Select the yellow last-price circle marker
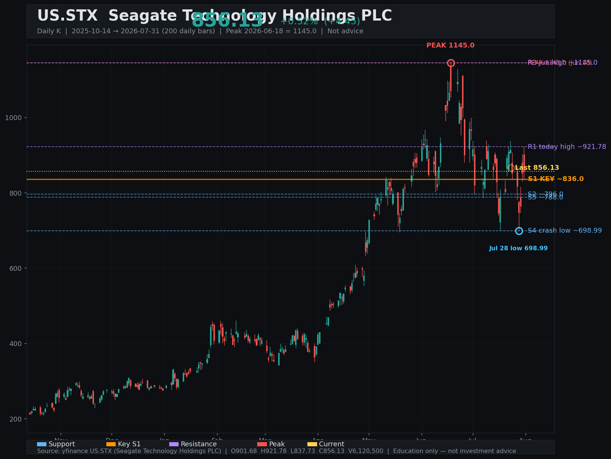Viewport: 611px width, 459px height. point(511,168)
